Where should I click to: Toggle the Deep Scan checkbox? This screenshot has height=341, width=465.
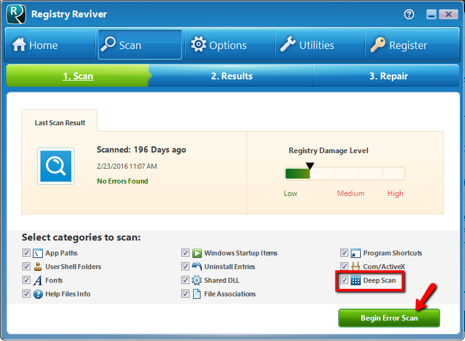coord(345,281)
